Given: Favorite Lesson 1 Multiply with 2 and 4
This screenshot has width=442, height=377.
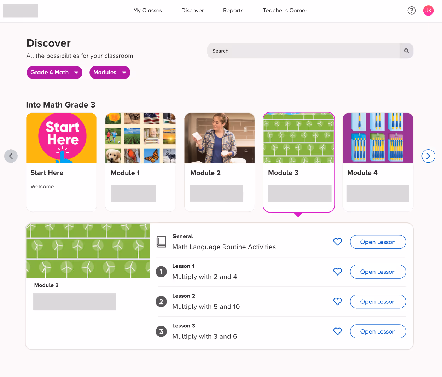Looking at the screenshot, I should click(338, 272).
